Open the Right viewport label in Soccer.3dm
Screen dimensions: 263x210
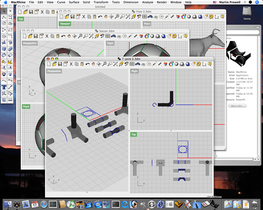click(110, 43)
